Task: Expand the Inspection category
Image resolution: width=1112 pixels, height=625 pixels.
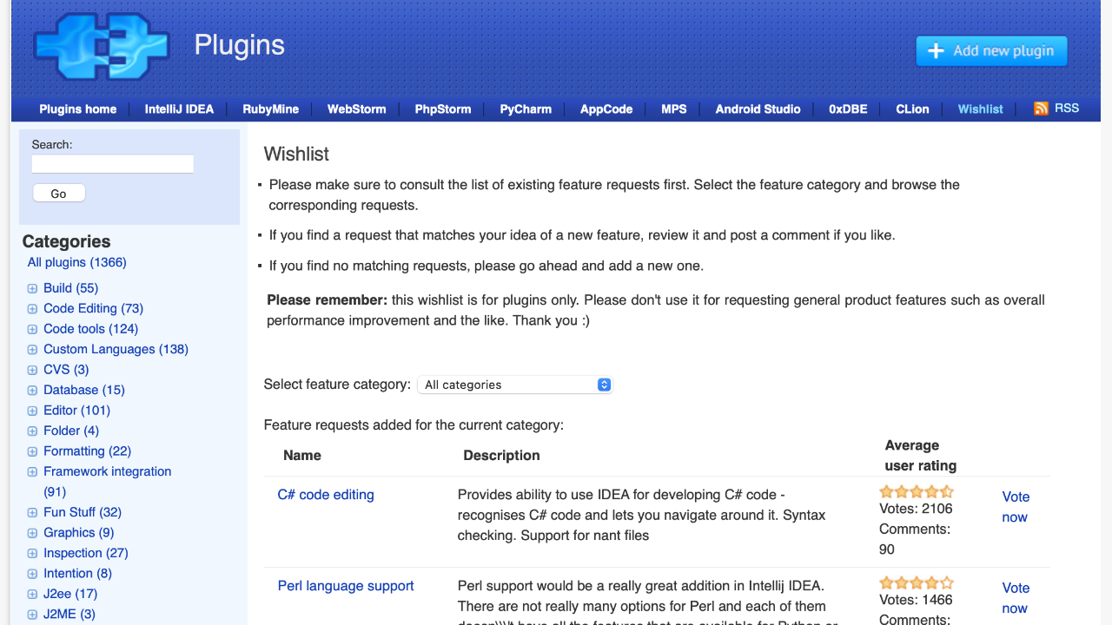Action: point(32,554)
